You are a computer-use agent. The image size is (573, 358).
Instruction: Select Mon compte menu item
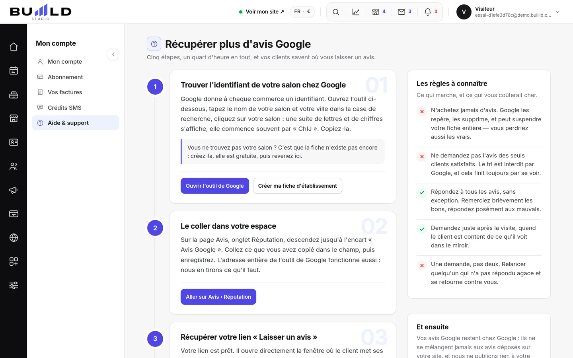point(76,62)
